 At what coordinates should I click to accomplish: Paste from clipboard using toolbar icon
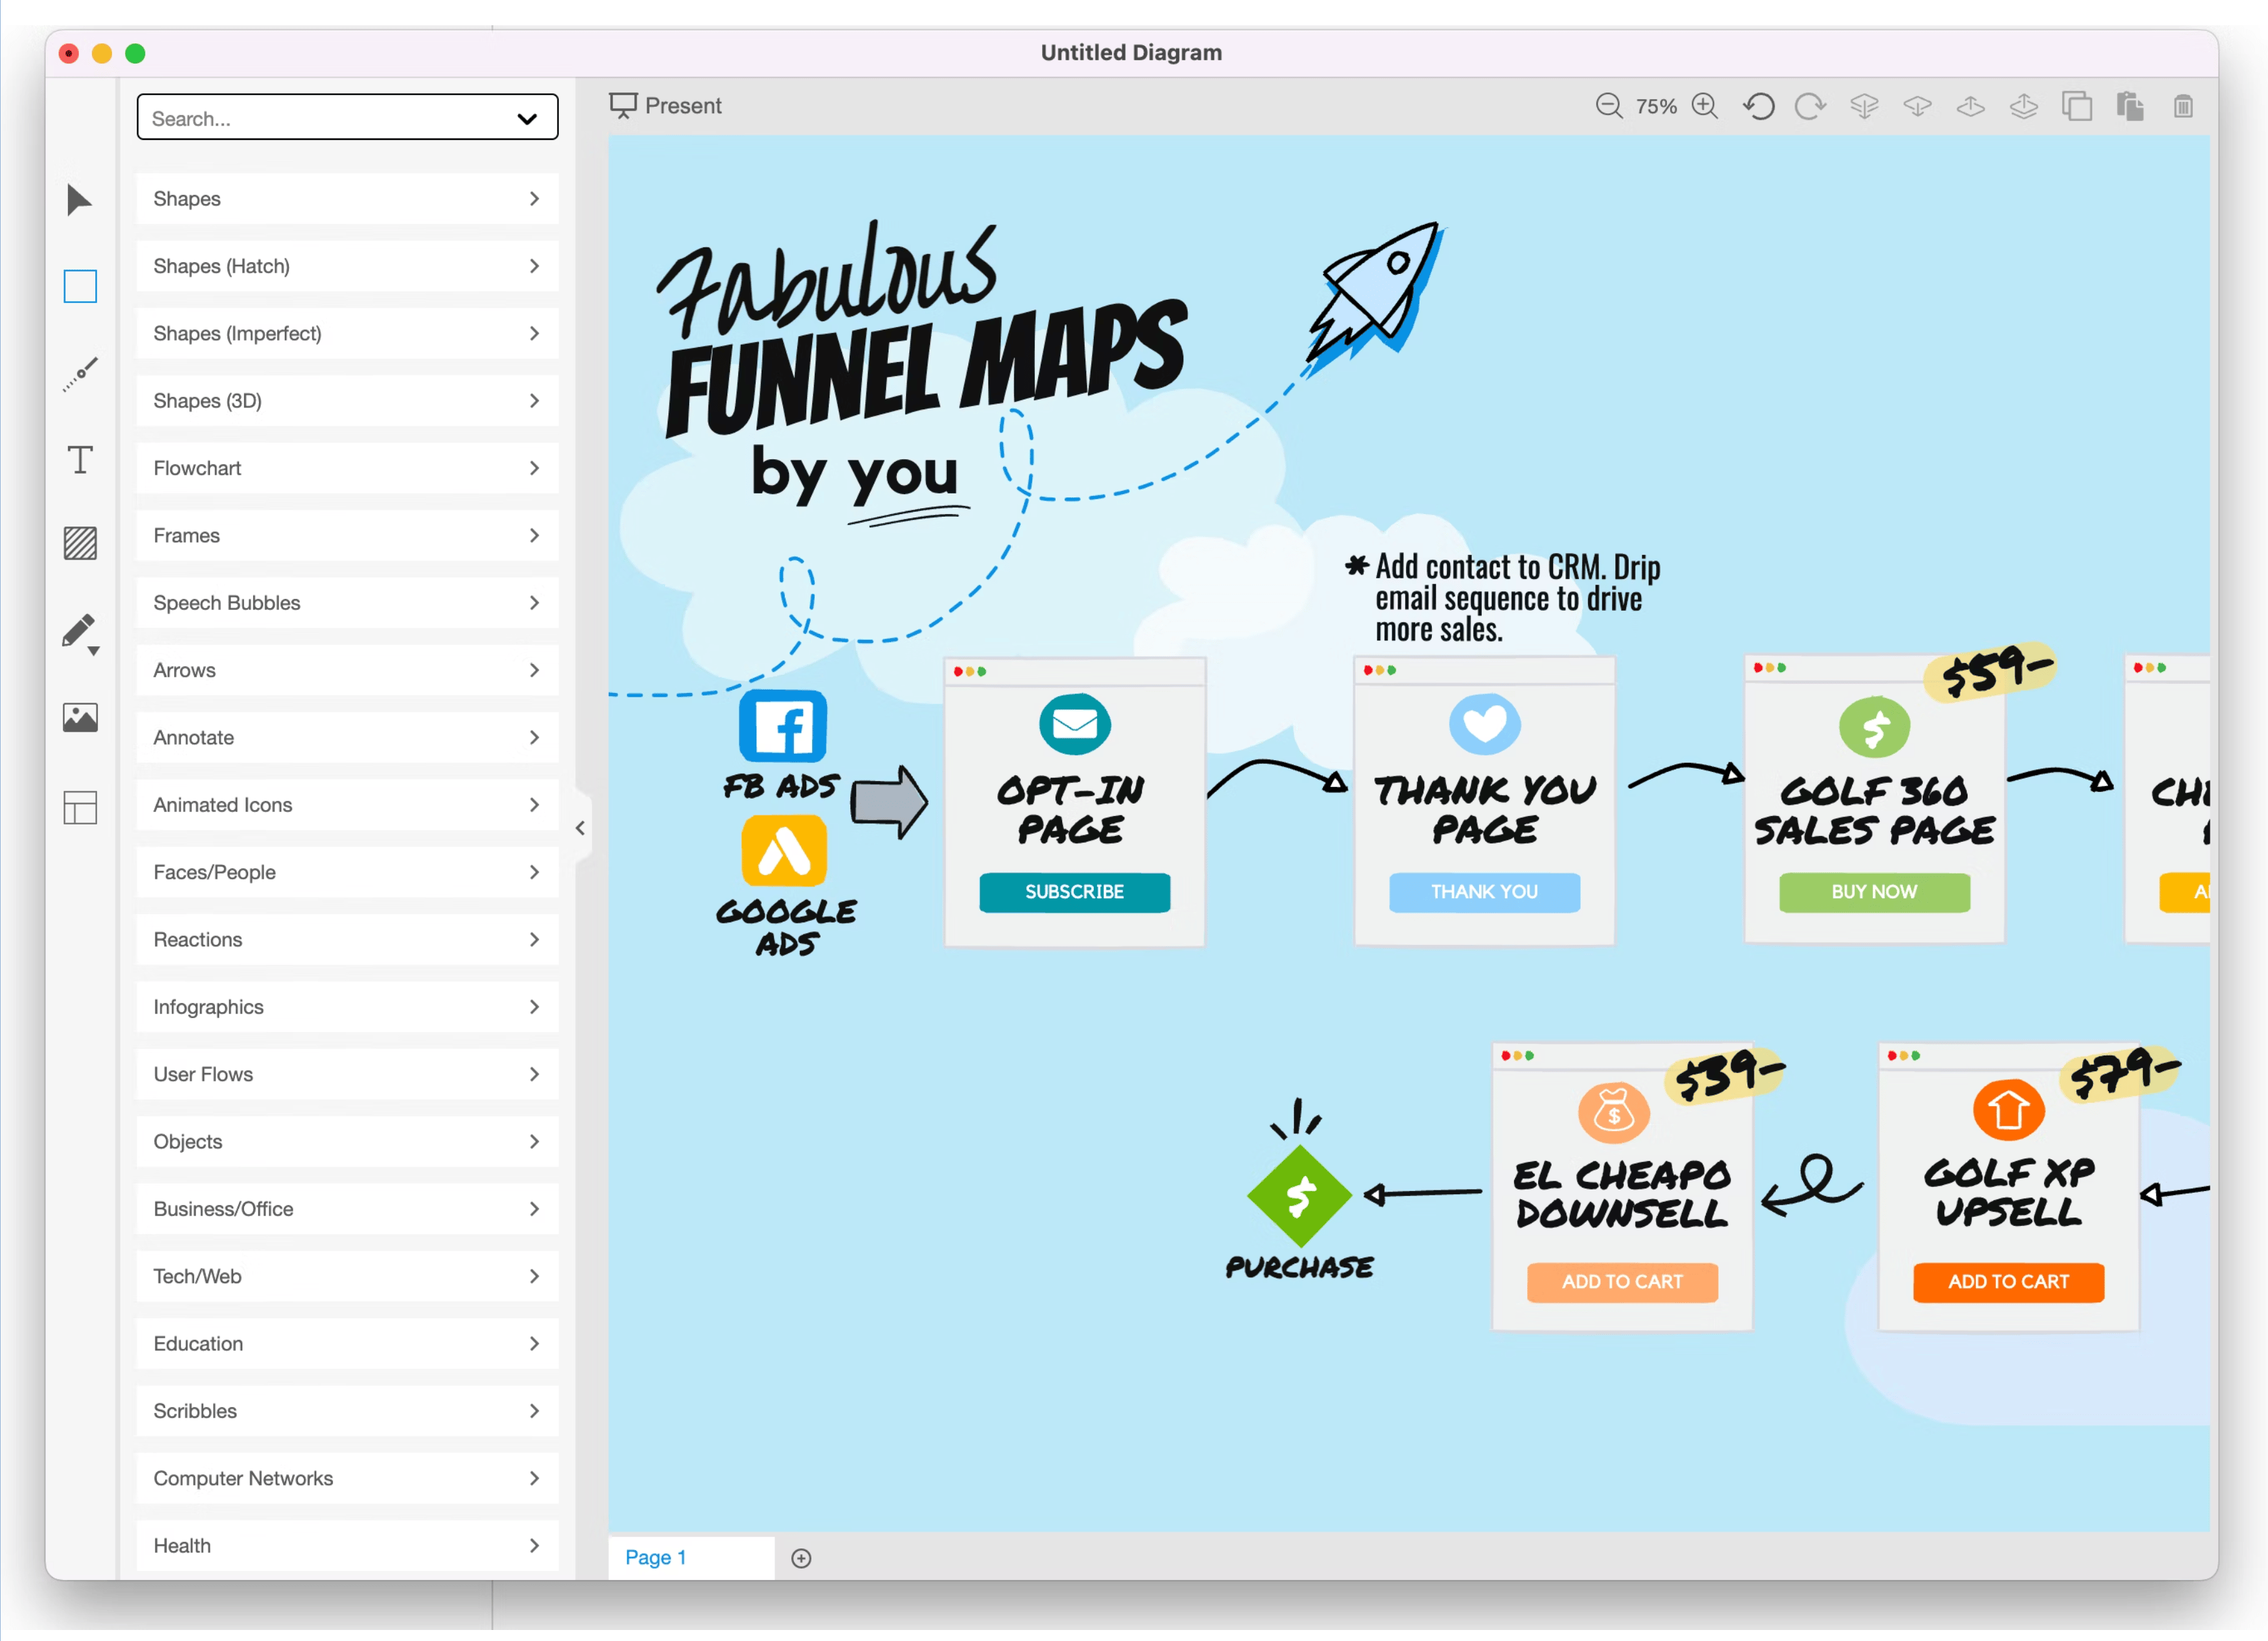pyautogui.click(x=2131, y=105)
